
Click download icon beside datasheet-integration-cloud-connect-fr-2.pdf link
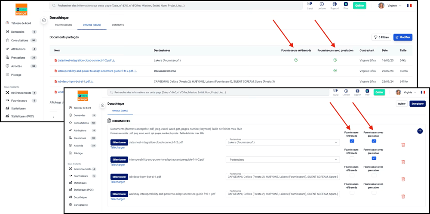114,60
